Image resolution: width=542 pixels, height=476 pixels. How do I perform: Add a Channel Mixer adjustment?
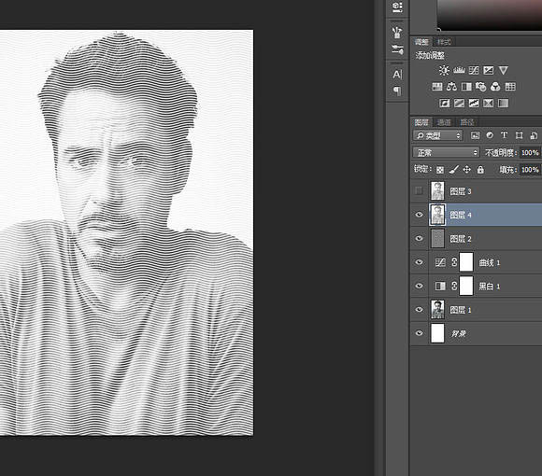tap(495, 86)
